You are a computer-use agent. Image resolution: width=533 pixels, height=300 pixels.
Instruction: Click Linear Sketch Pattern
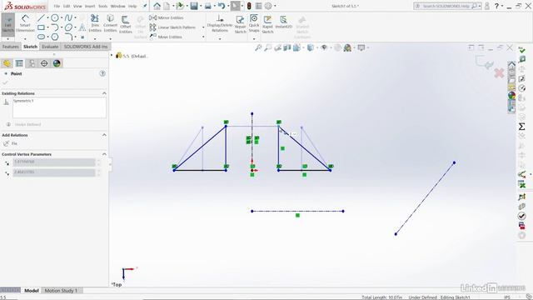[172, 27]
